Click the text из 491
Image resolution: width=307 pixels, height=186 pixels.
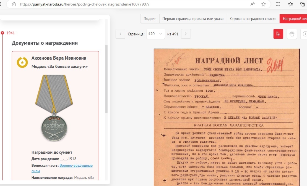click(x=173, y=34)
